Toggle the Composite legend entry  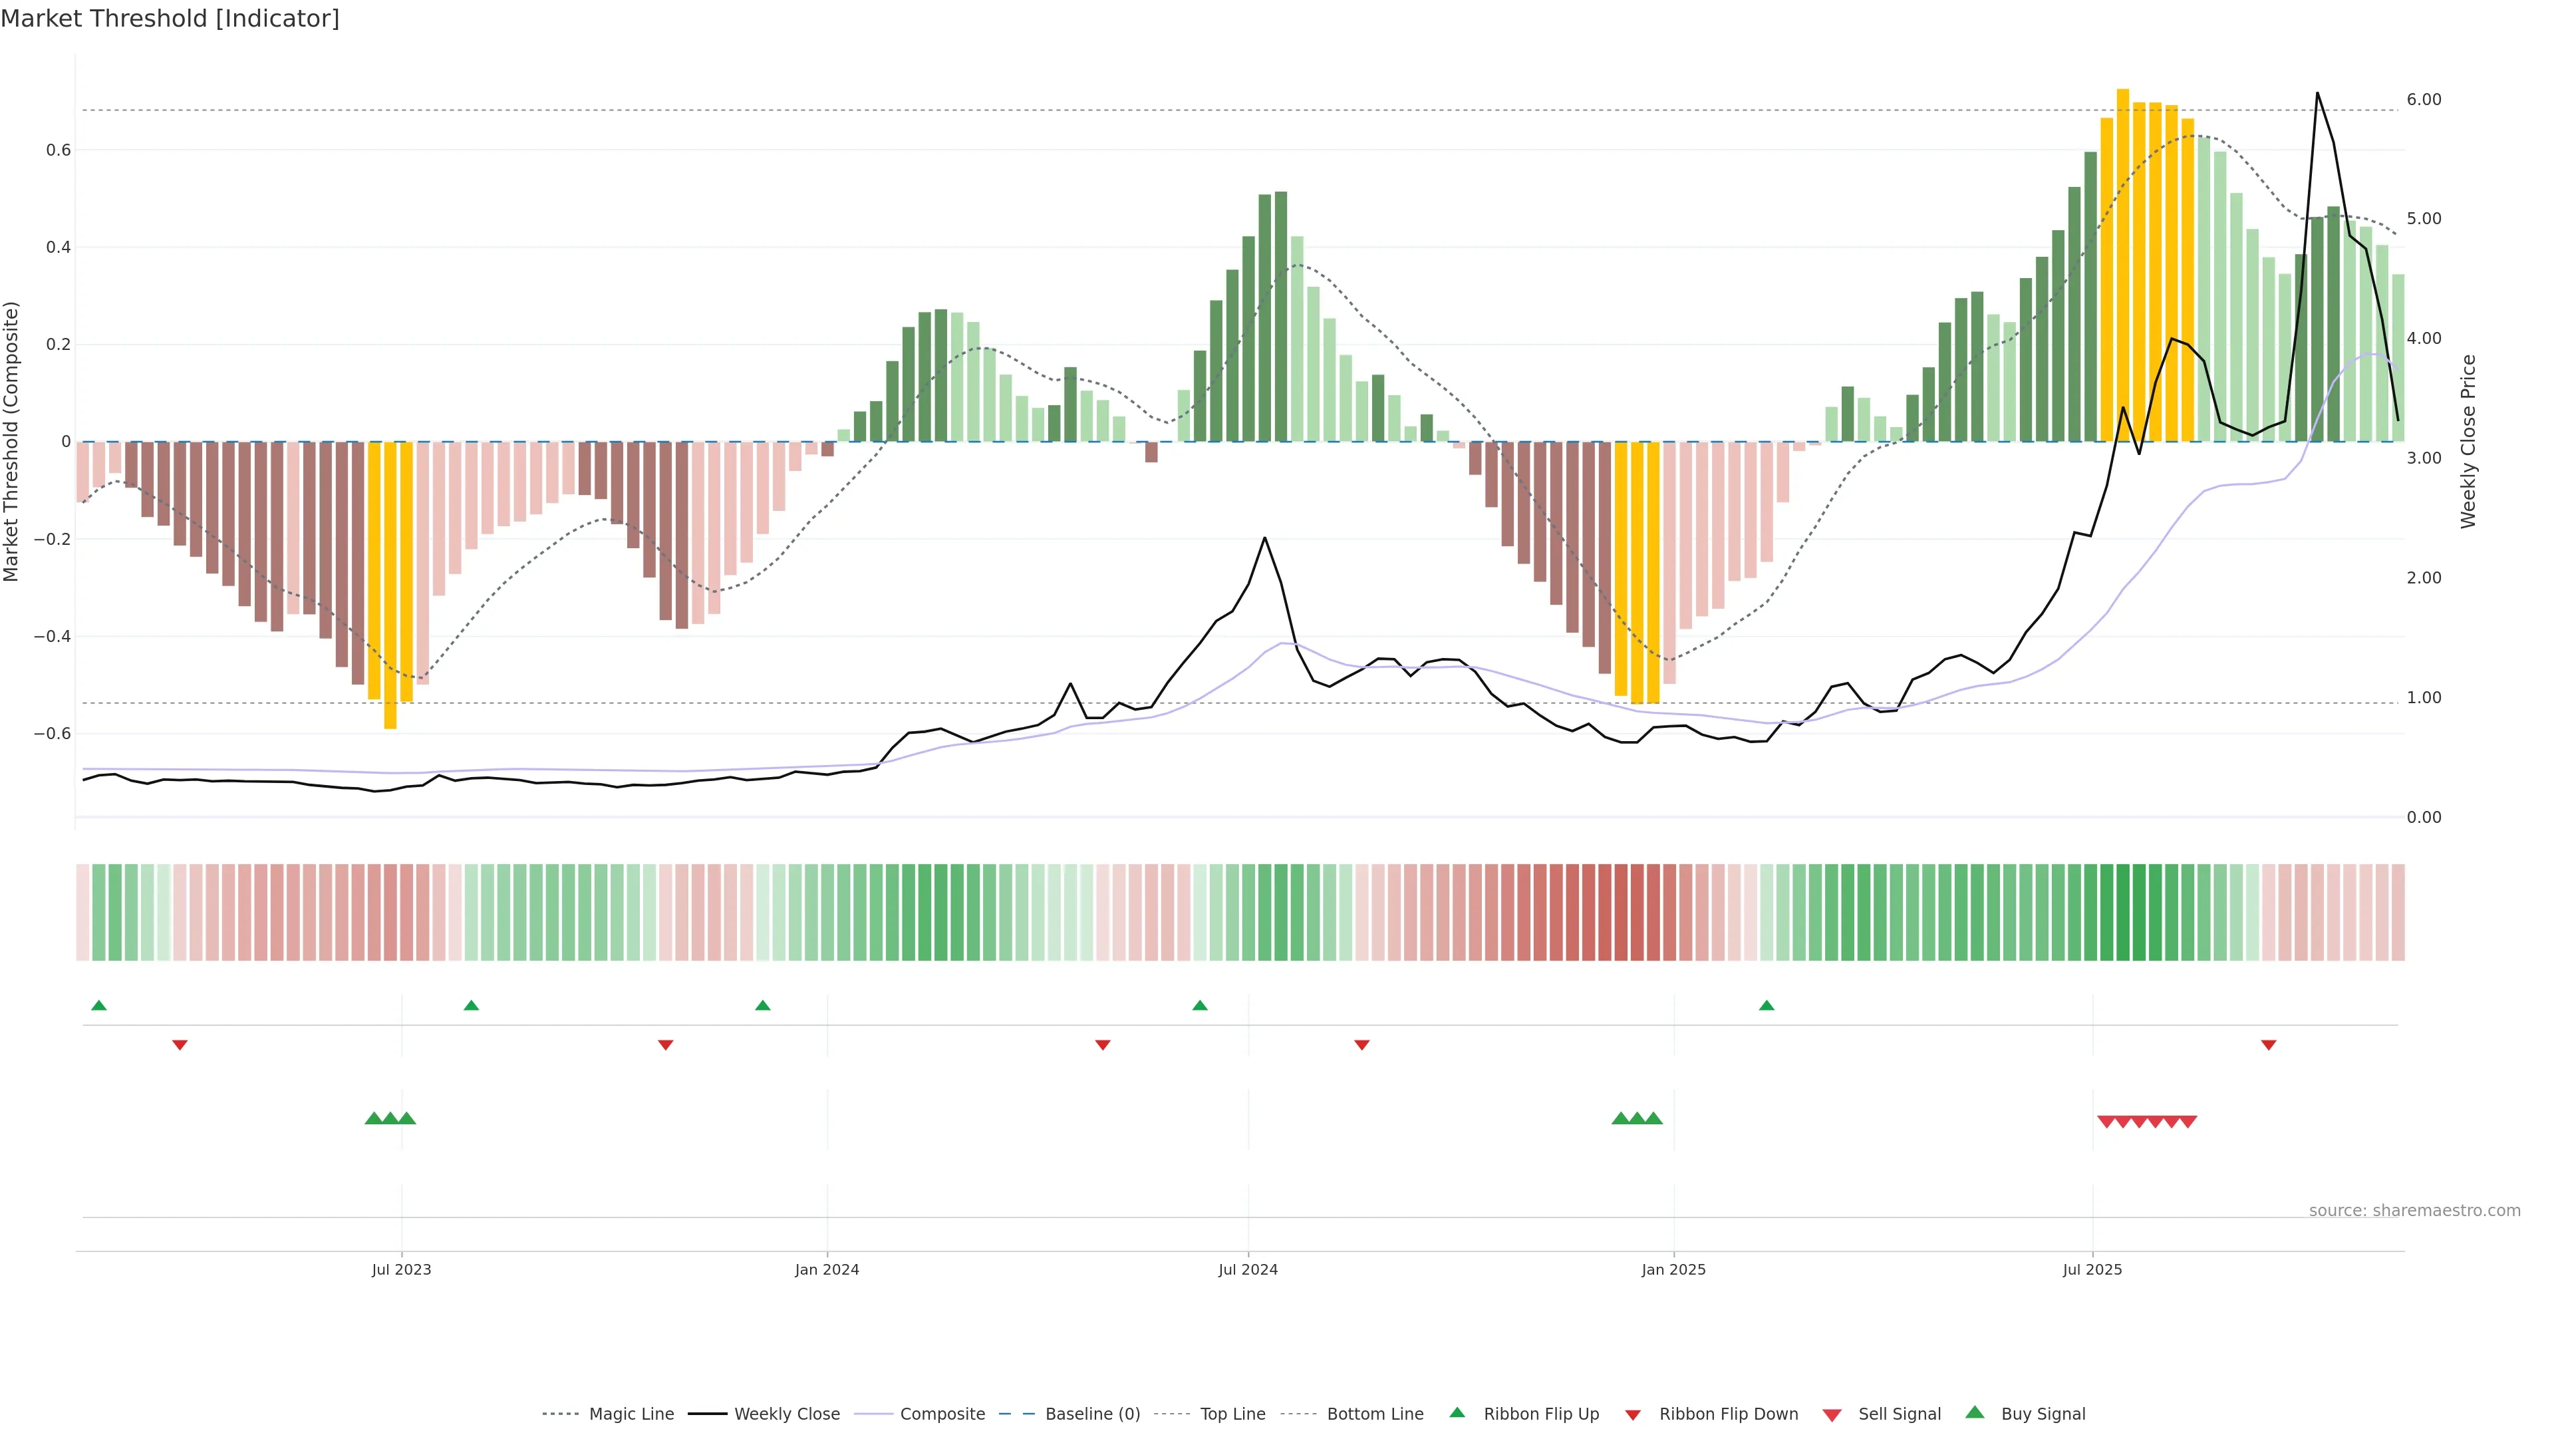(x=942, y=1414)
